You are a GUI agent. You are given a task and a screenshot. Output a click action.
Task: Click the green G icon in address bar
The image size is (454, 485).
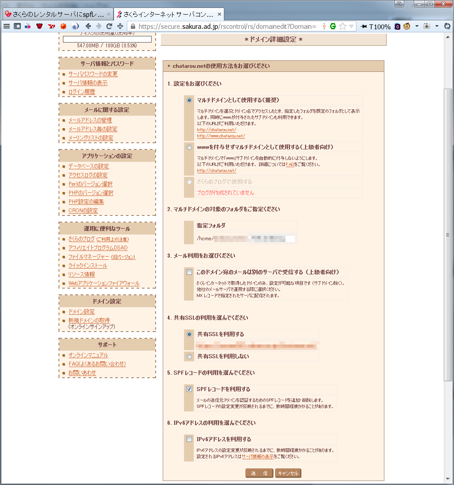[333, 26]
